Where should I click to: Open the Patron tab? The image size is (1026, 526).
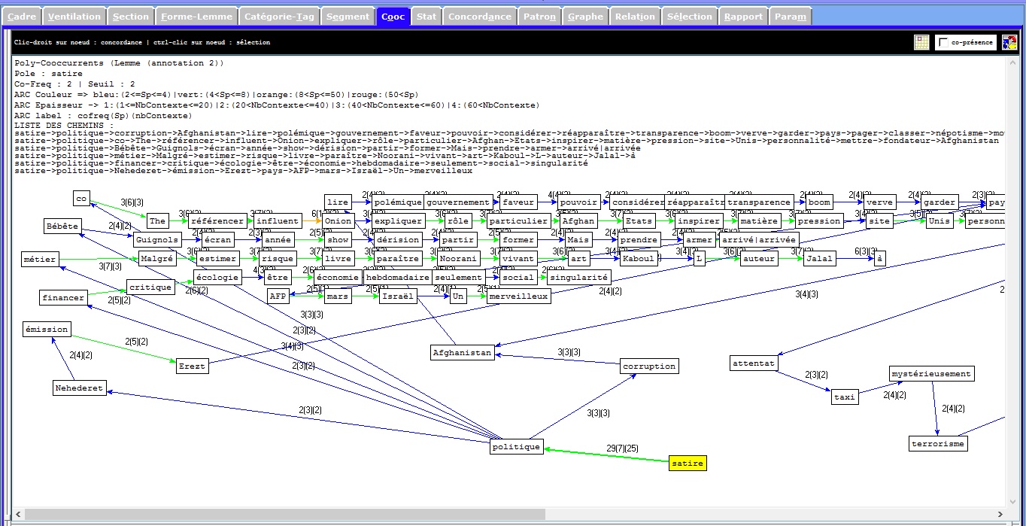pyautogui.click(x=540, y=17)
